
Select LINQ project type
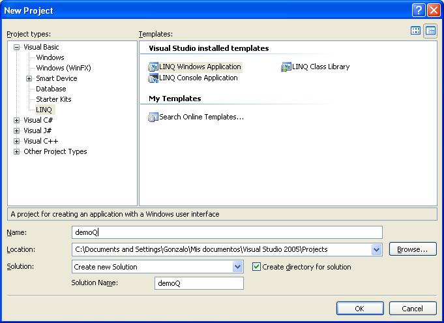(x=44, y=110)
